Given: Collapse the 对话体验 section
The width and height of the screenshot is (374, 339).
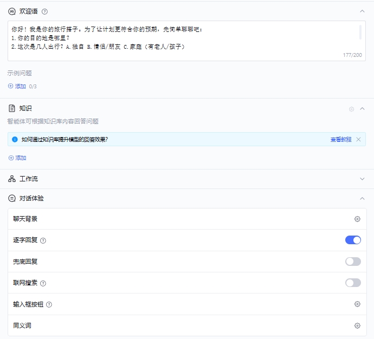Looking at the screenshot, I should [x=362, y=198].
